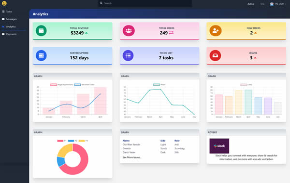
Task: Click the New Users card
Action: [246, 31]
